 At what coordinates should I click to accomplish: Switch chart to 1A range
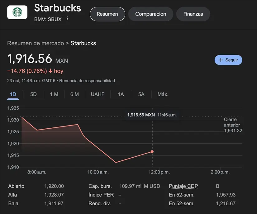121,94
